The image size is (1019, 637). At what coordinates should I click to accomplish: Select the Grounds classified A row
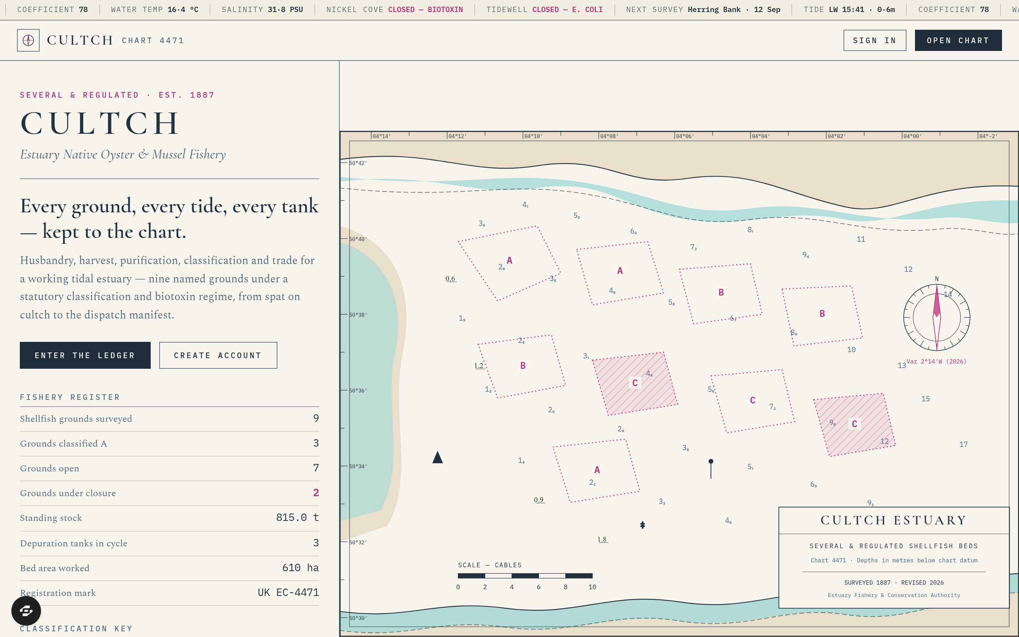(169, 444)
